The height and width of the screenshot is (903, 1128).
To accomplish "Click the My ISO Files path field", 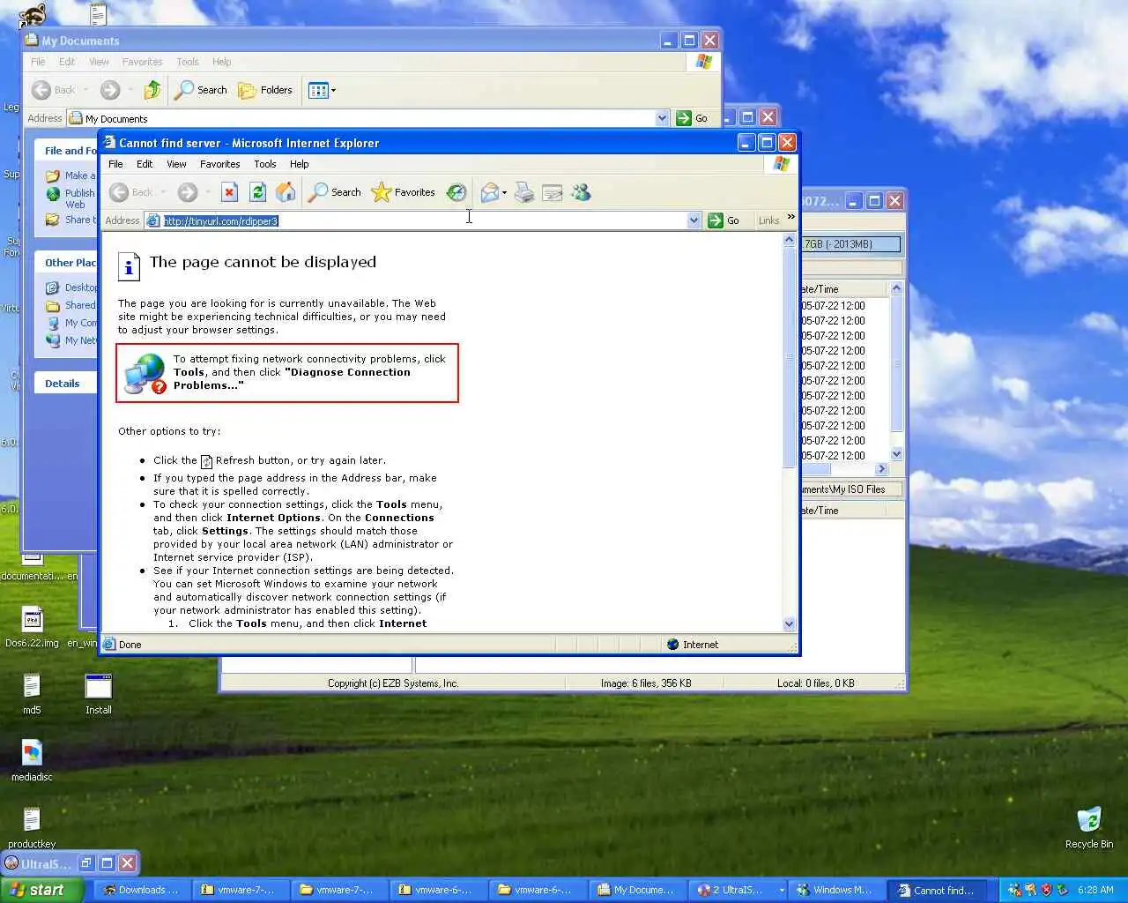I will coord(851,489).
